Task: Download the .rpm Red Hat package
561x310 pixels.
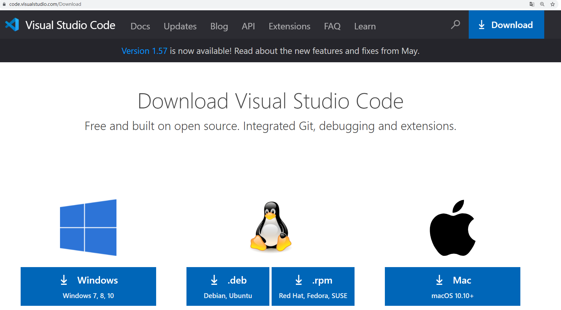Action: tap(313, 286)
